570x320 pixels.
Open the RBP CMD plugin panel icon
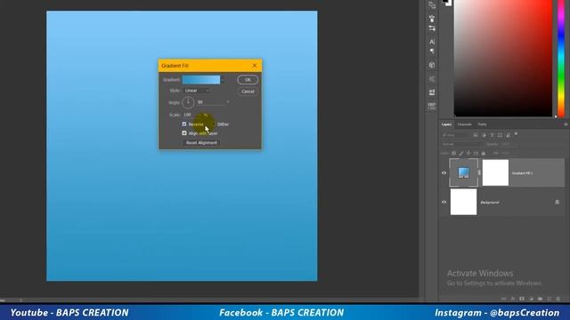[432, 106]
